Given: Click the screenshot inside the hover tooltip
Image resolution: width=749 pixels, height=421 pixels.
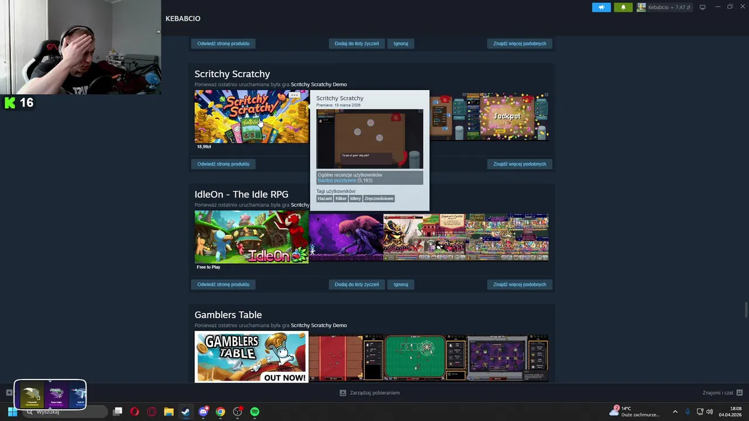Looking at the screenshot, I should tap(370, 139).
